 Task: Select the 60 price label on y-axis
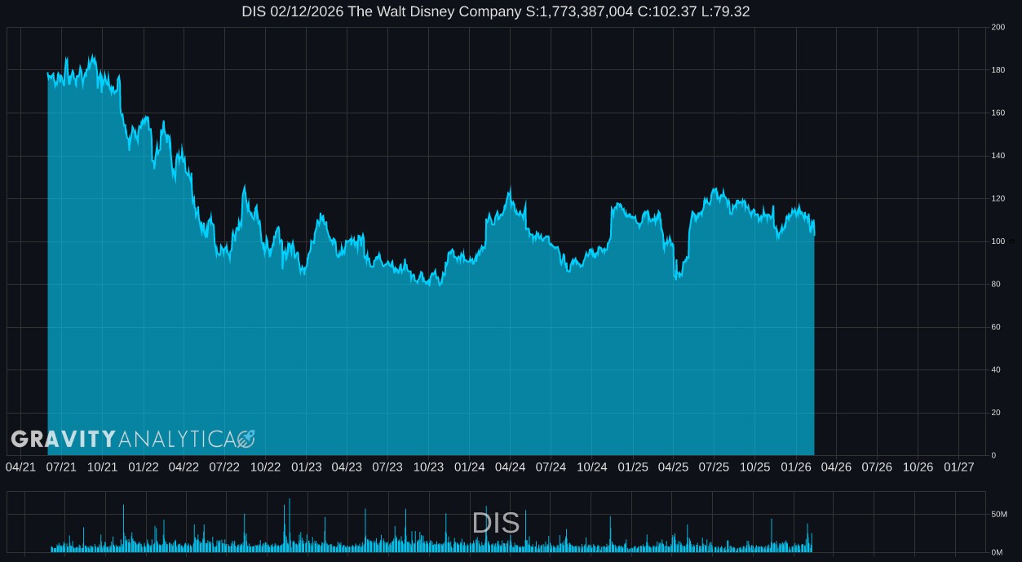click(x=995, y=327)
